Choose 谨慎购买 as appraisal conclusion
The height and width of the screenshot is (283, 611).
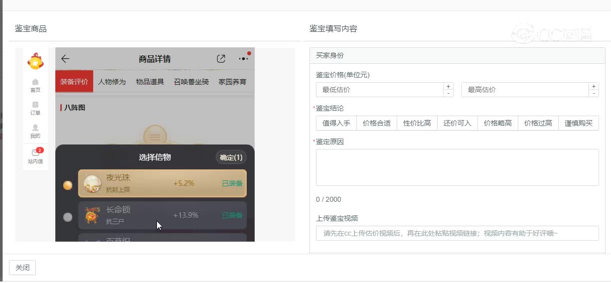point(579,123)
